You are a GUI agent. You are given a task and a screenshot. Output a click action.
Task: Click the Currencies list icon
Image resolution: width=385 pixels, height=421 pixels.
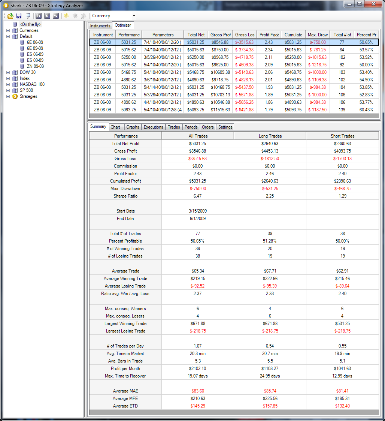coord(15,30)
